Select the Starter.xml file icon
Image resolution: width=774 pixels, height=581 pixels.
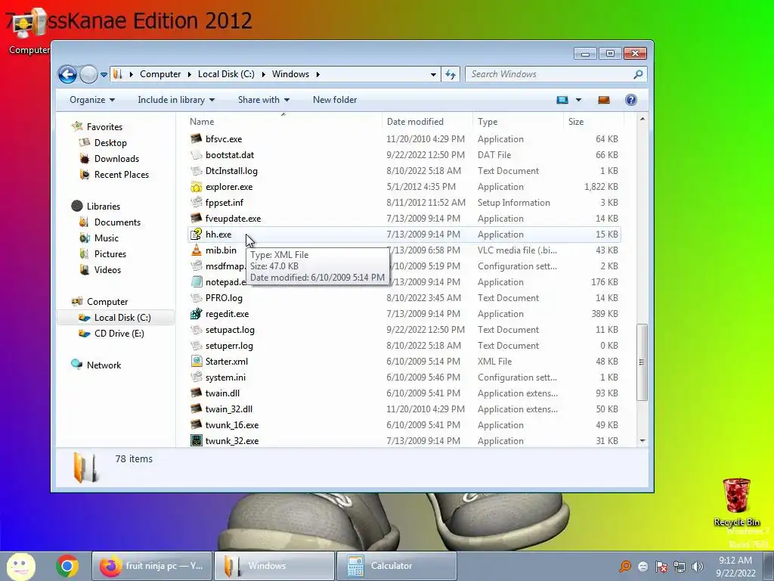(x=197, y=361)
